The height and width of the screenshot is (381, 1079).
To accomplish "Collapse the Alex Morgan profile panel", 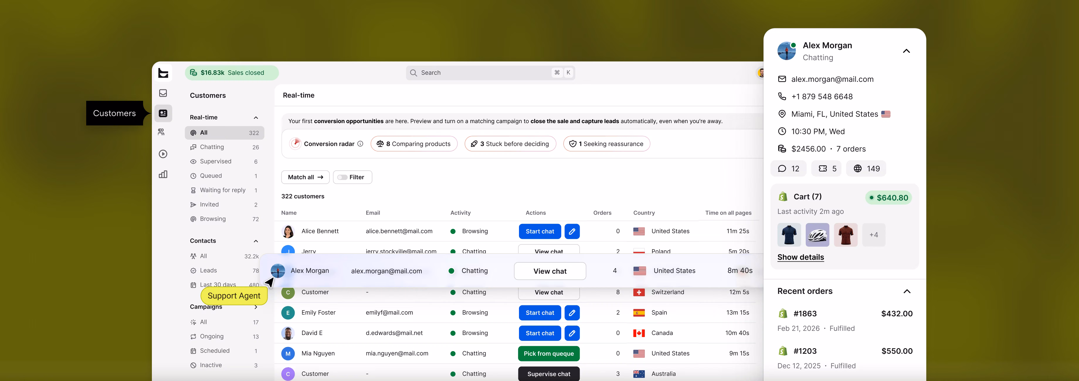I will [906, 51].
